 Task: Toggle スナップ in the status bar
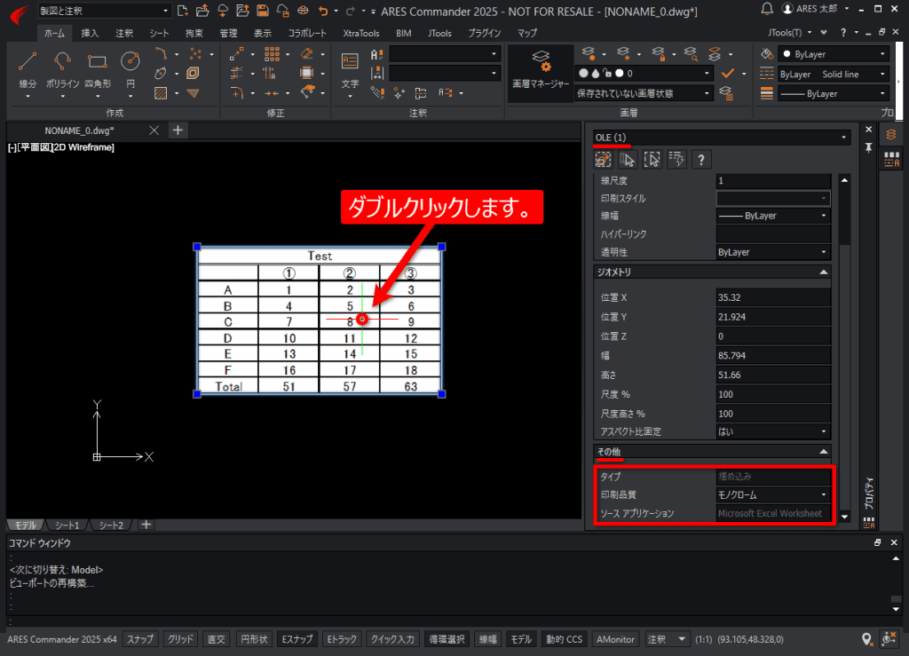(x=140, y=639)
